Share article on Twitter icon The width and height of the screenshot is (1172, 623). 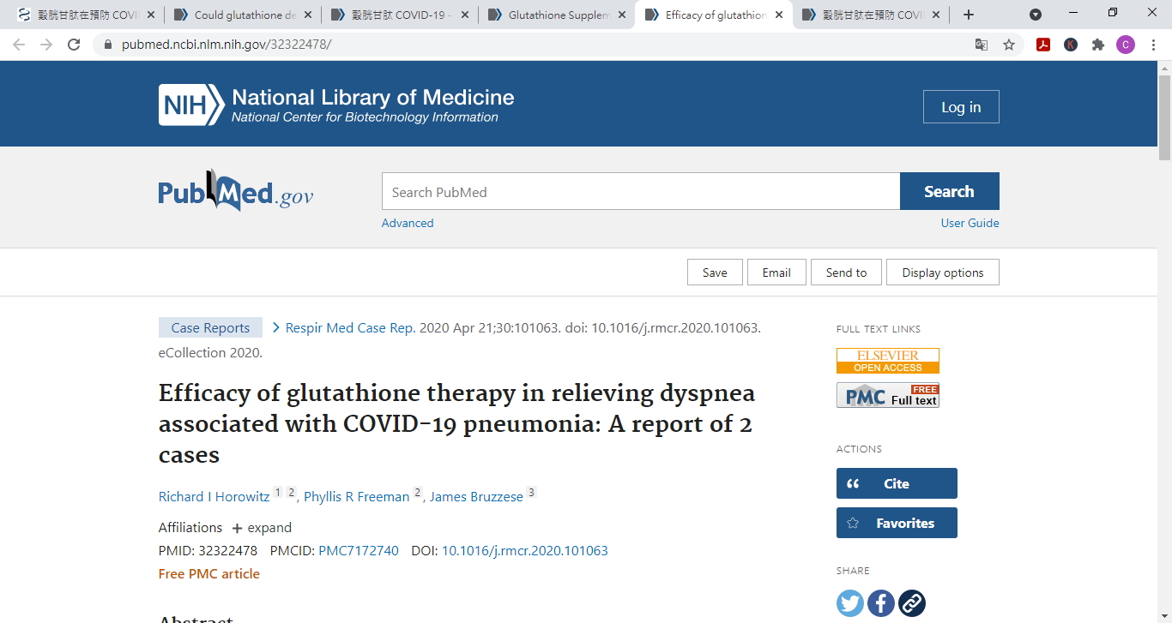[850, 603]
